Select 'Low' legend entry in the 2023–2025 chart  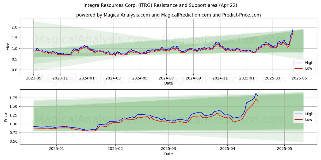coord(304,68)
